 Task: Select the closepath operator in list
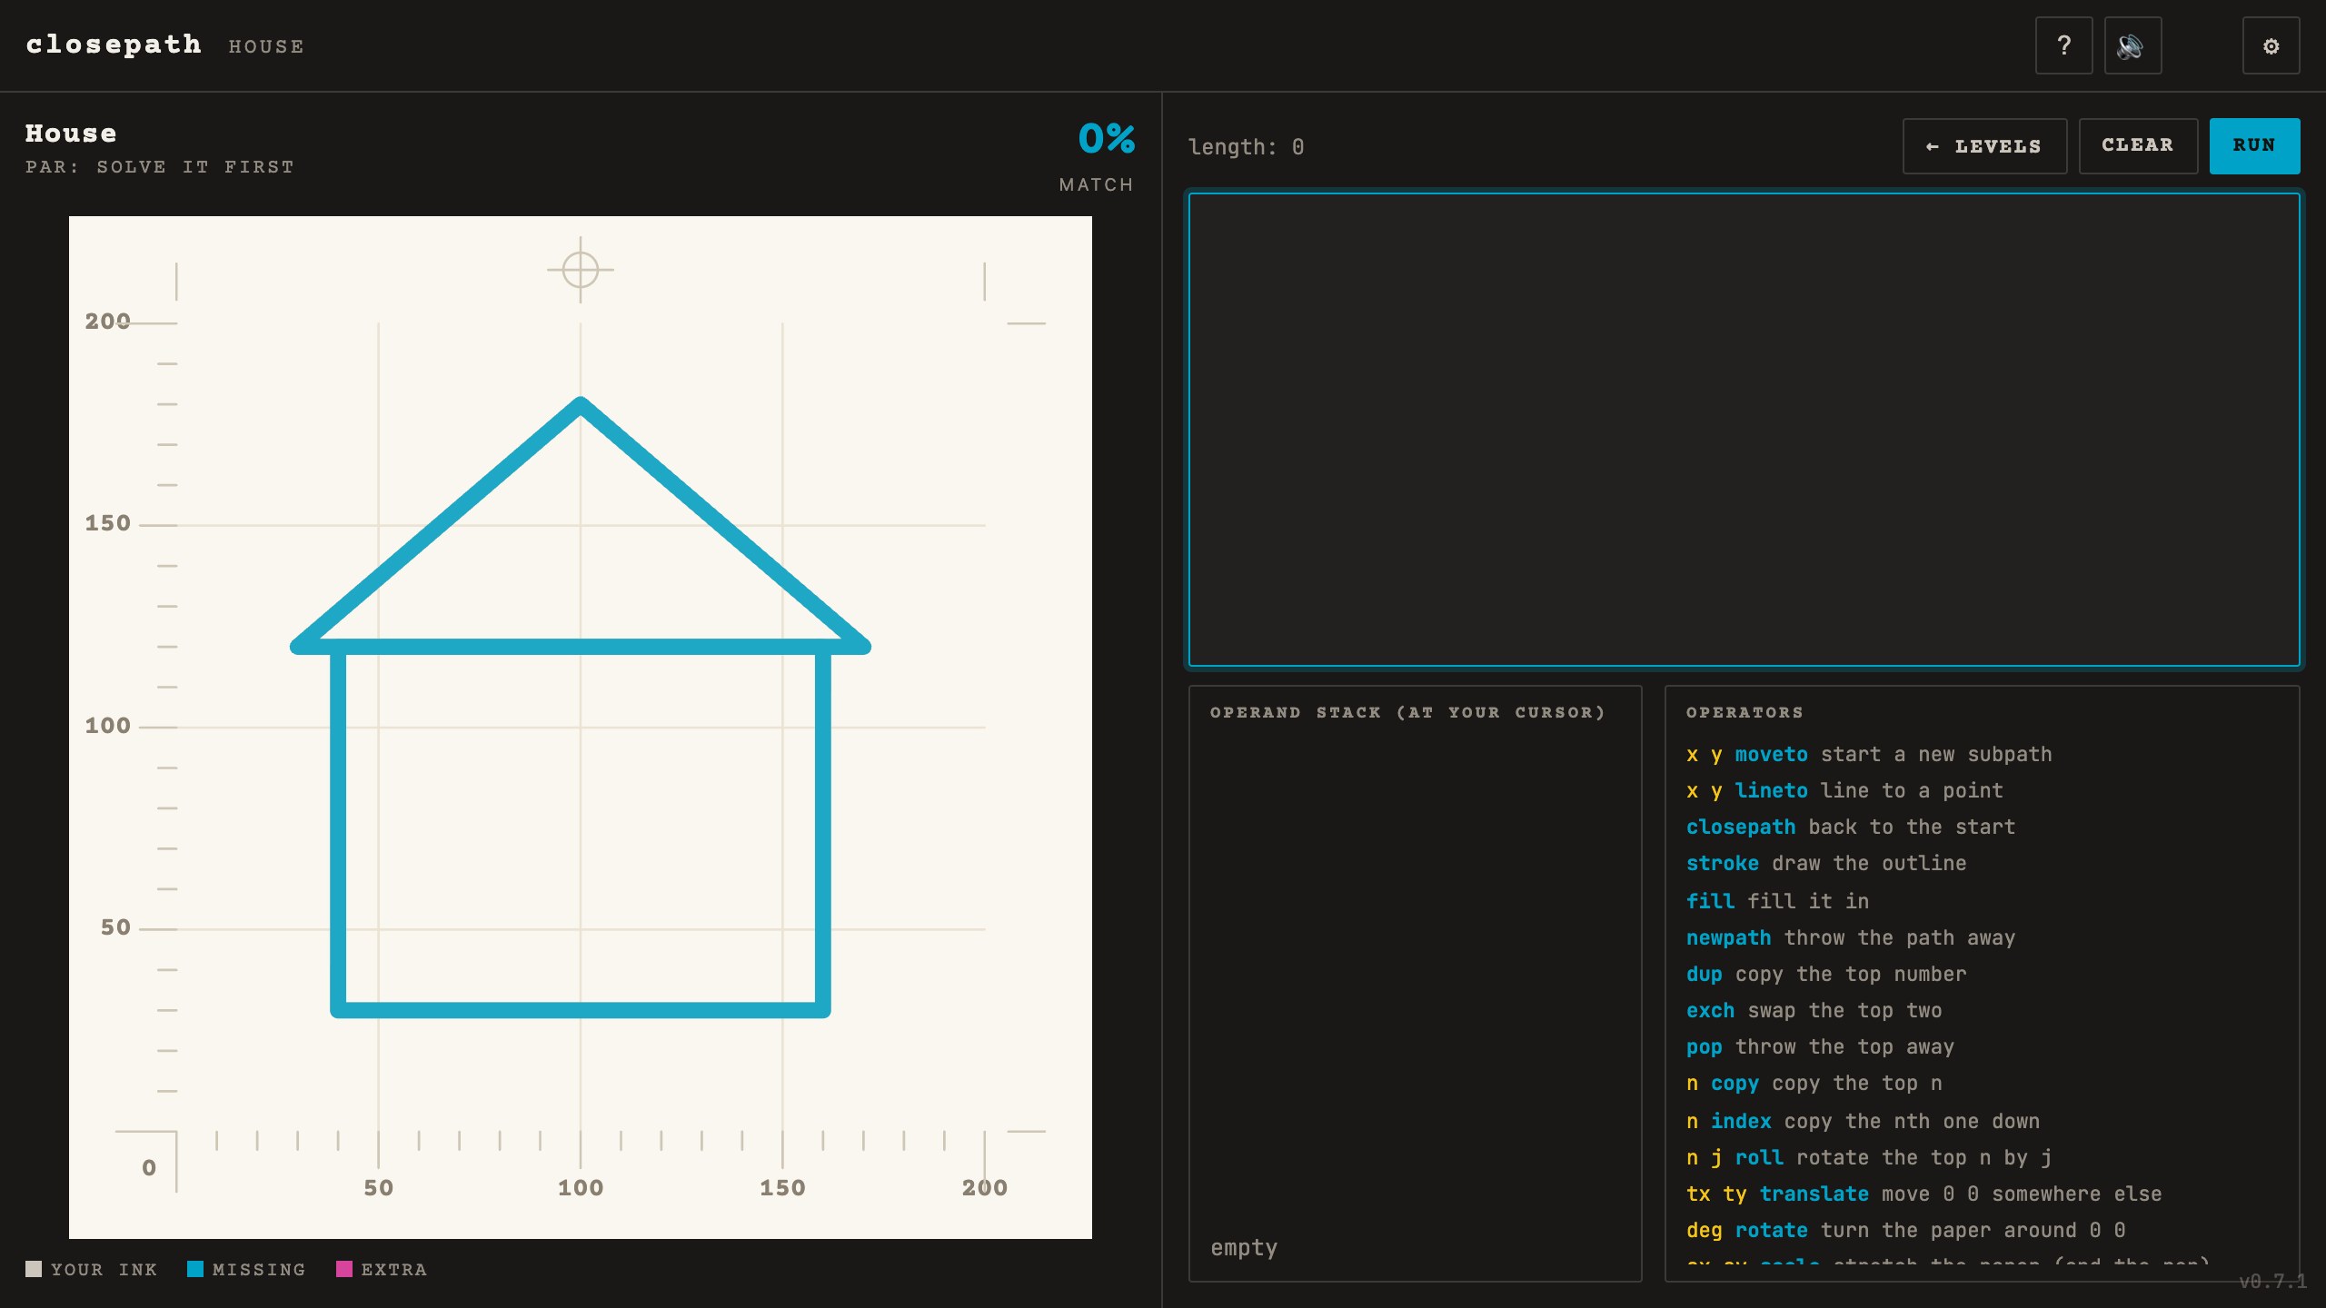[x=1740, y=827]
